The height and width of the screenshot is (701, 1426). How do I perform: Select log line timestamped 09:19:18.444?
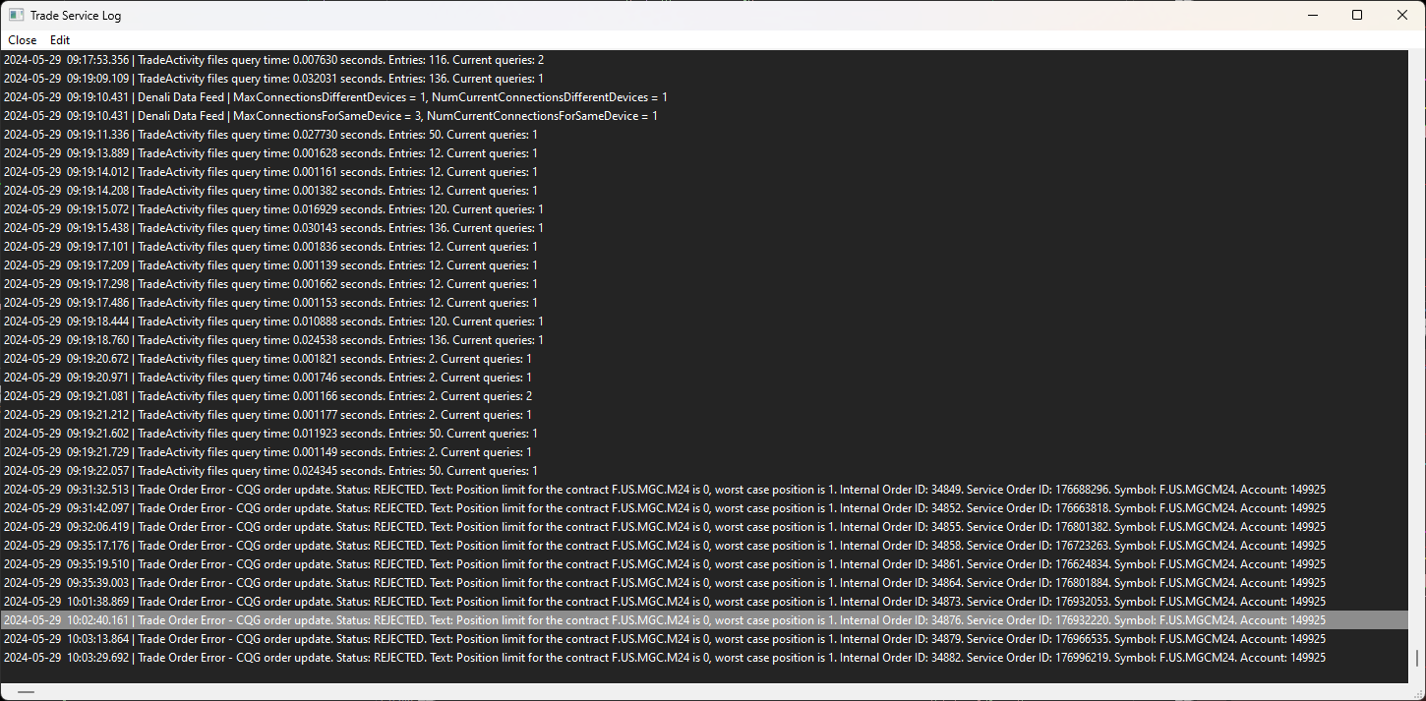click(x=704, y=321)
